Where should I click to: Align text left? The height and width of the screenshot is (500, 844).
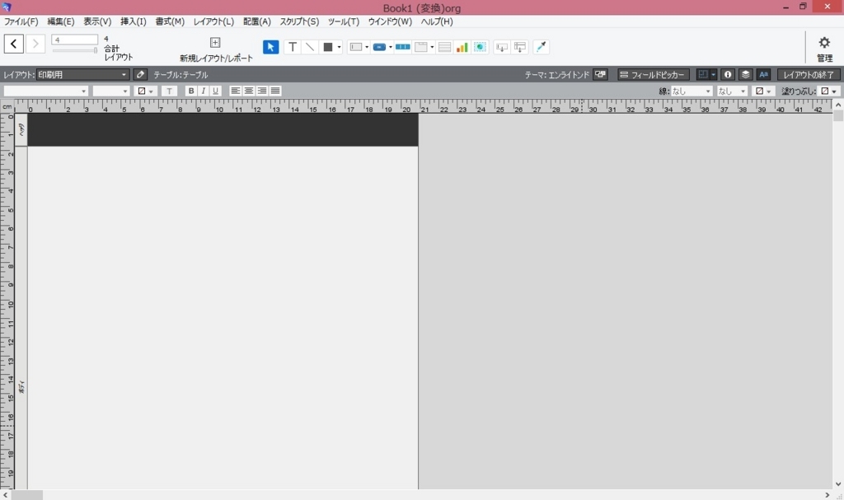point(235,91)
